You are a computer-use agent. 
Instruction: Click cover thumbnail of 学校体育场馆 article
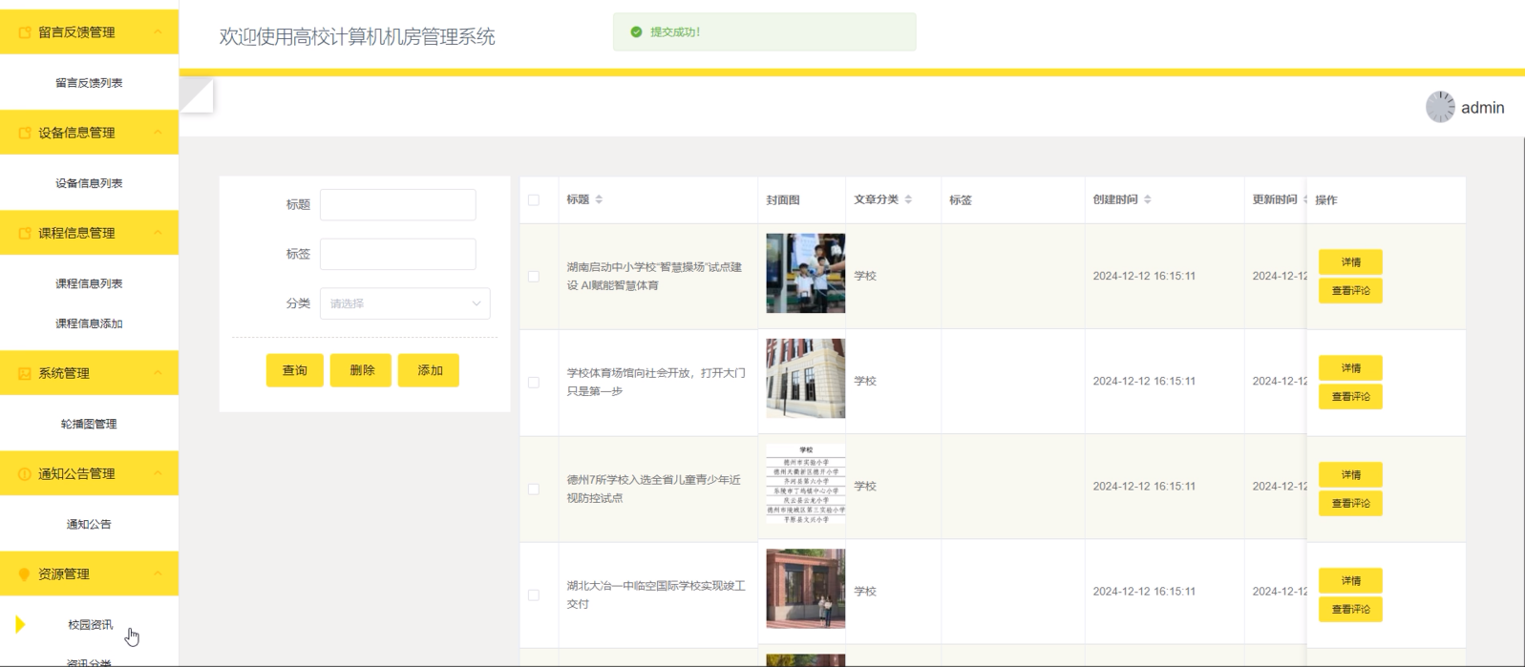(805, 378)
